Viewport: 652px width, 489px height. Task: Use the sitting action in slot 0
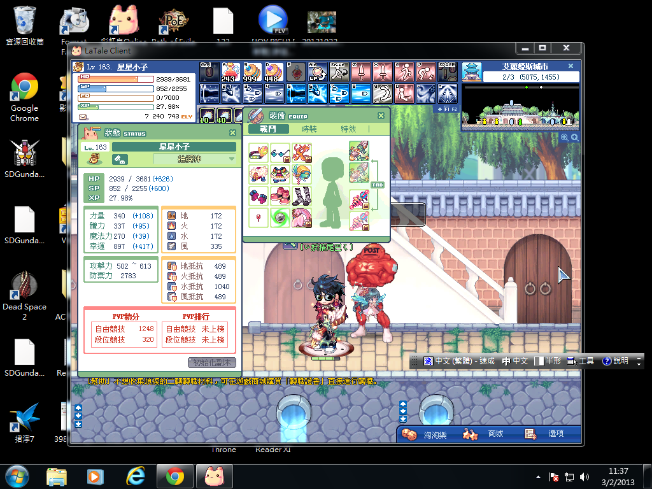404,94
